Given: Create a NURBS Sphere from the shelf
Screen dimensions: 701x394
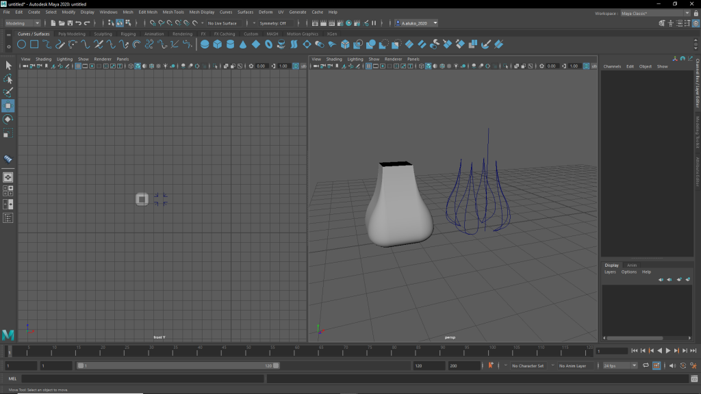Looking at the screenshot, I should pyautogui.click(x=205, y=44).
